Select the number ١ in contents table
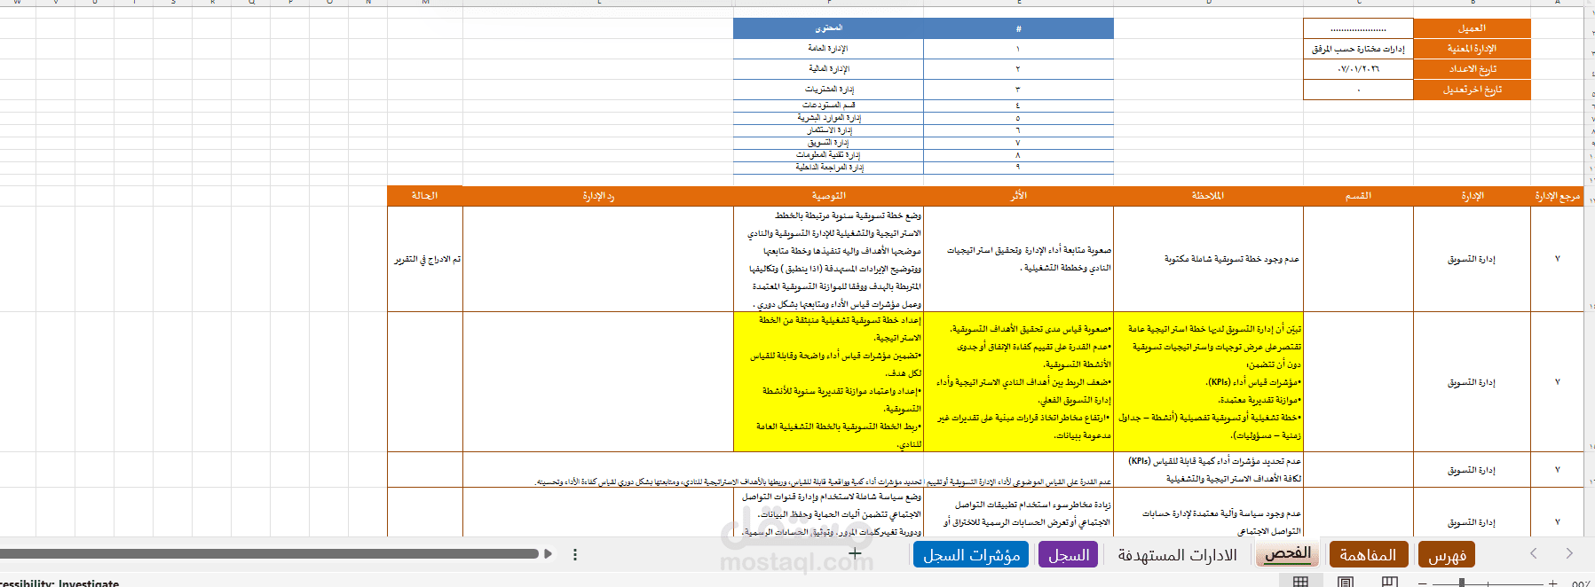Viewport: 1595px width, 587px height. pos(1018,49)
